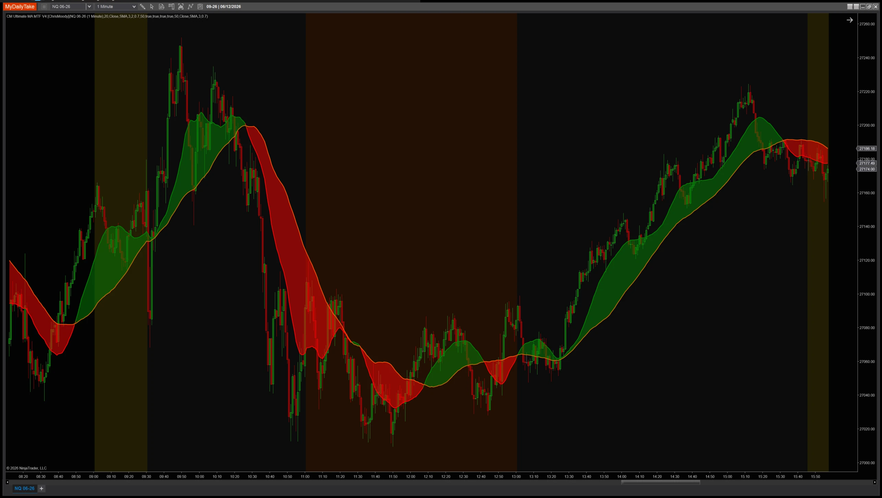Image resolution: width=882 pixels, height=498 pixels.
Task: Click the 27186.18 price marker
Action: coord(867,148)
